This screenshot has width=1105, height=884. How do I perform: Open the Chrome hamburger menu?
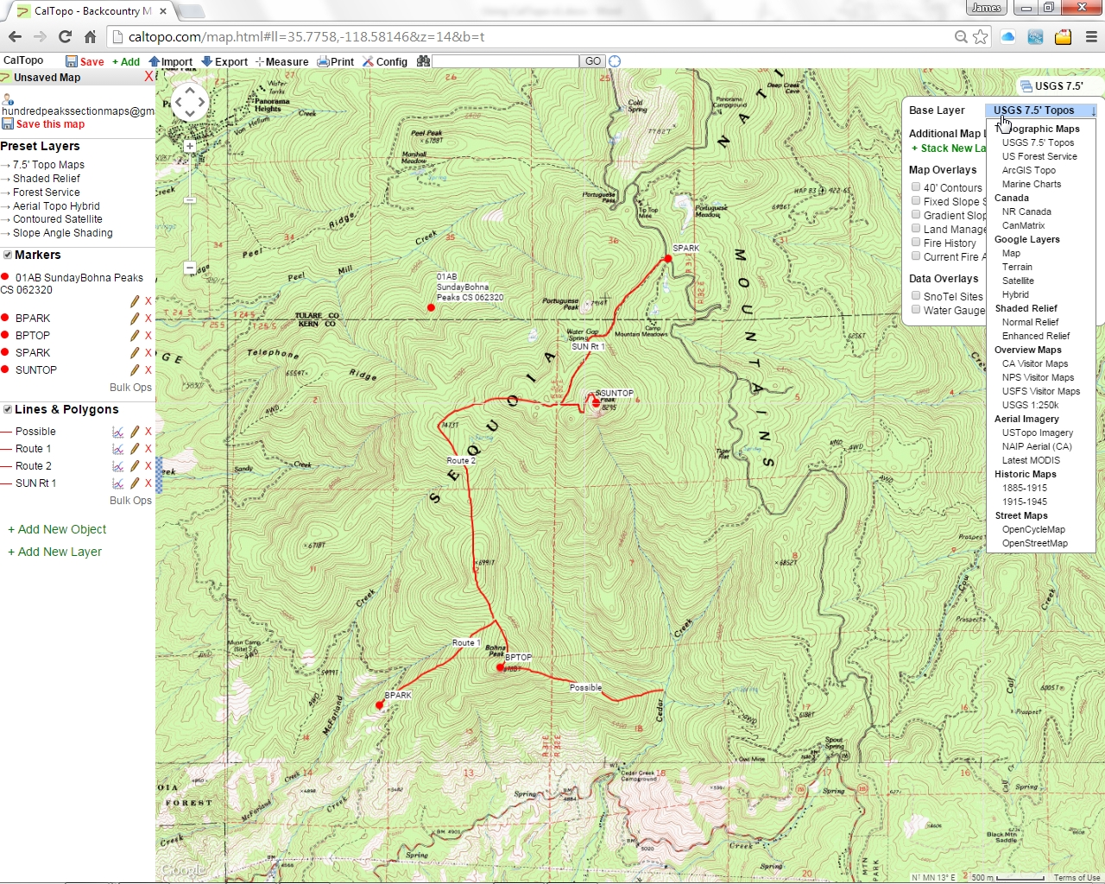pyautogui.click(x=1091, y=36)
